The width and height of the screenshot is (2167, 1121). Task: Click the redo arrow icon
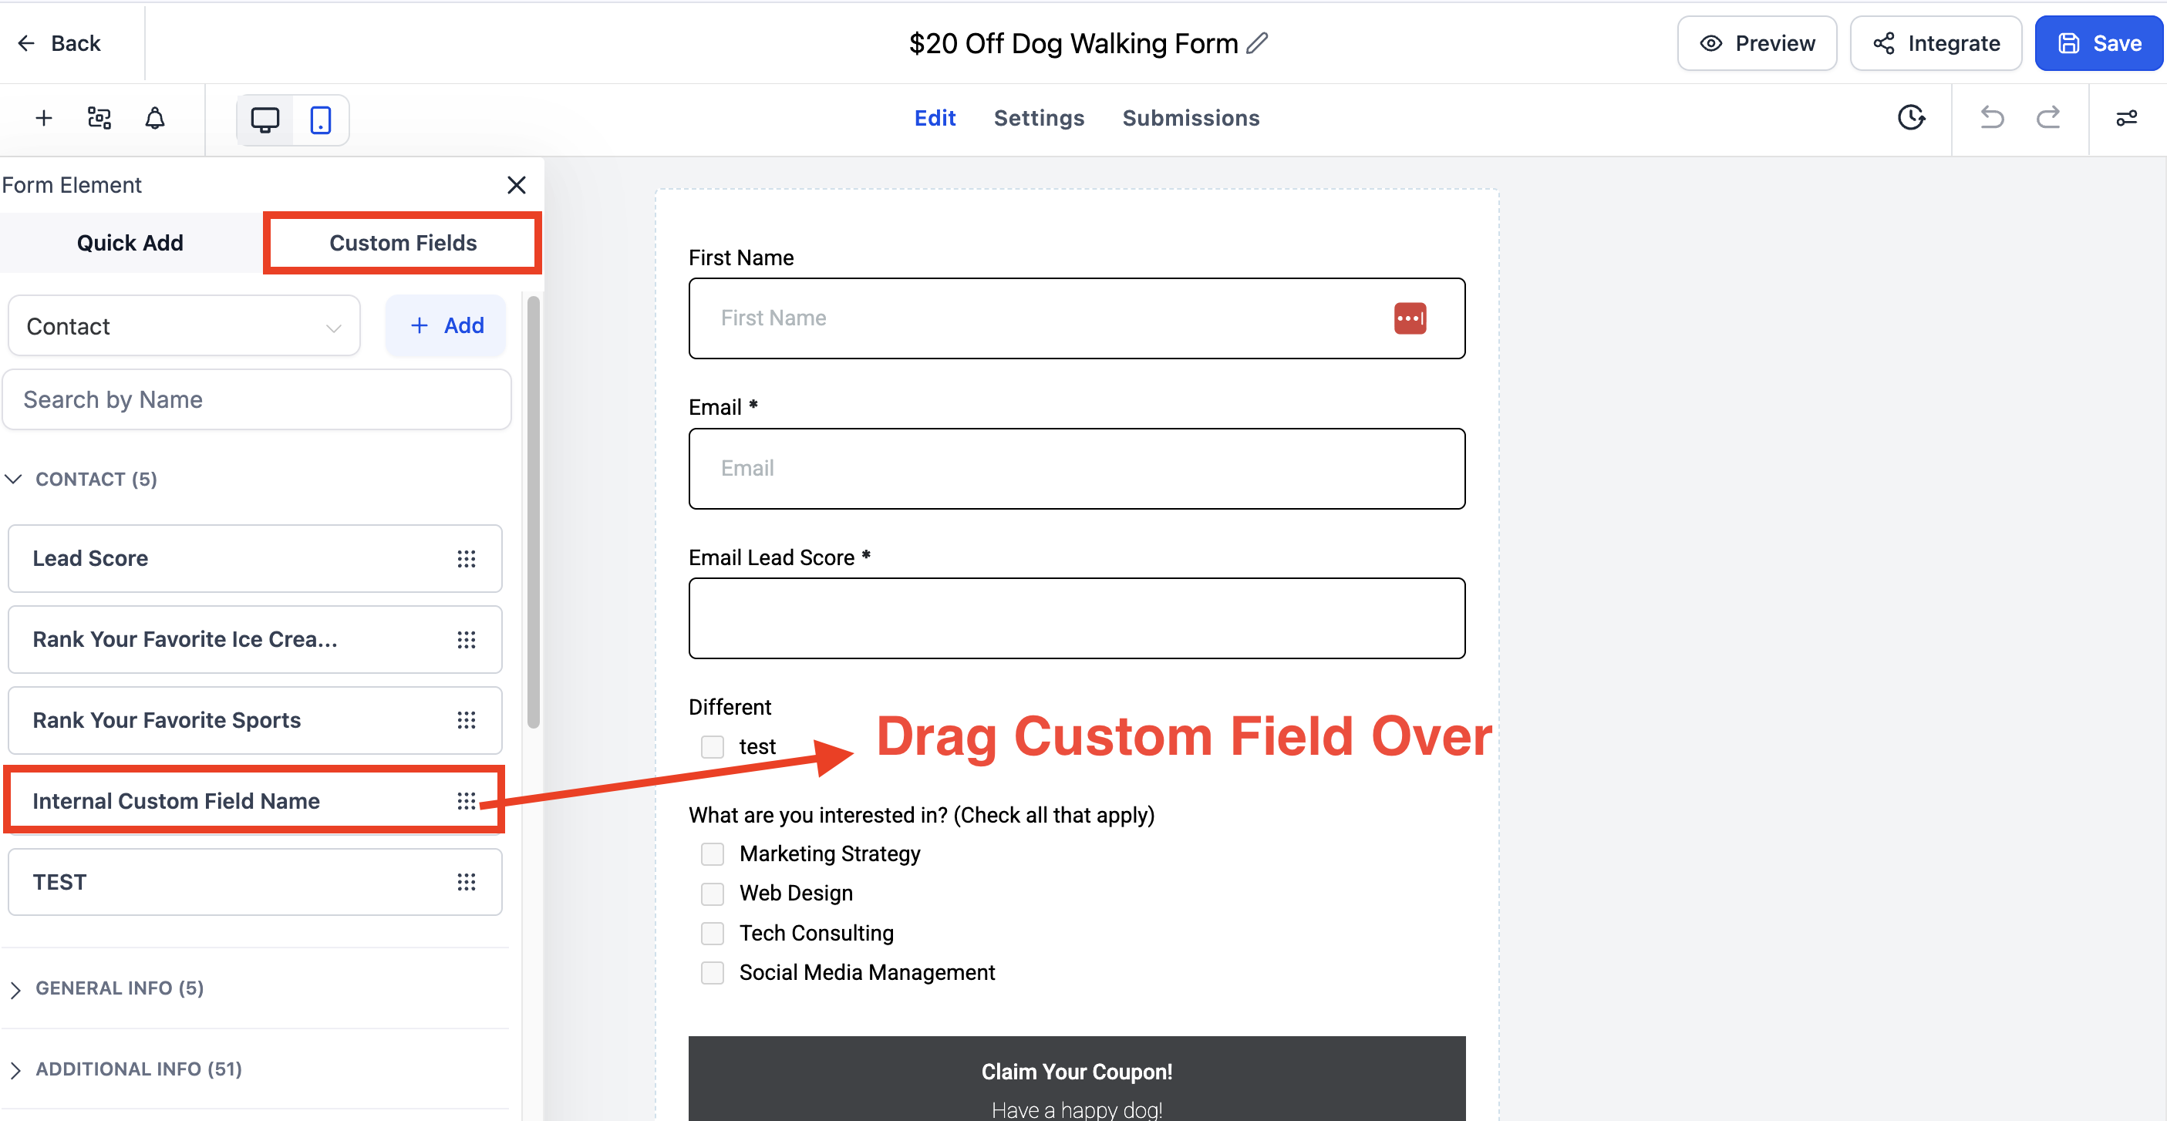pyautogui.click(x=2048, y=118)
